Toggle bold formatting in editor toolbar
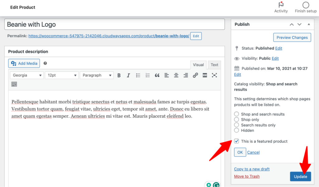This screenshot has height=187, width=319. pyautogui.click(x=119, y=75)
